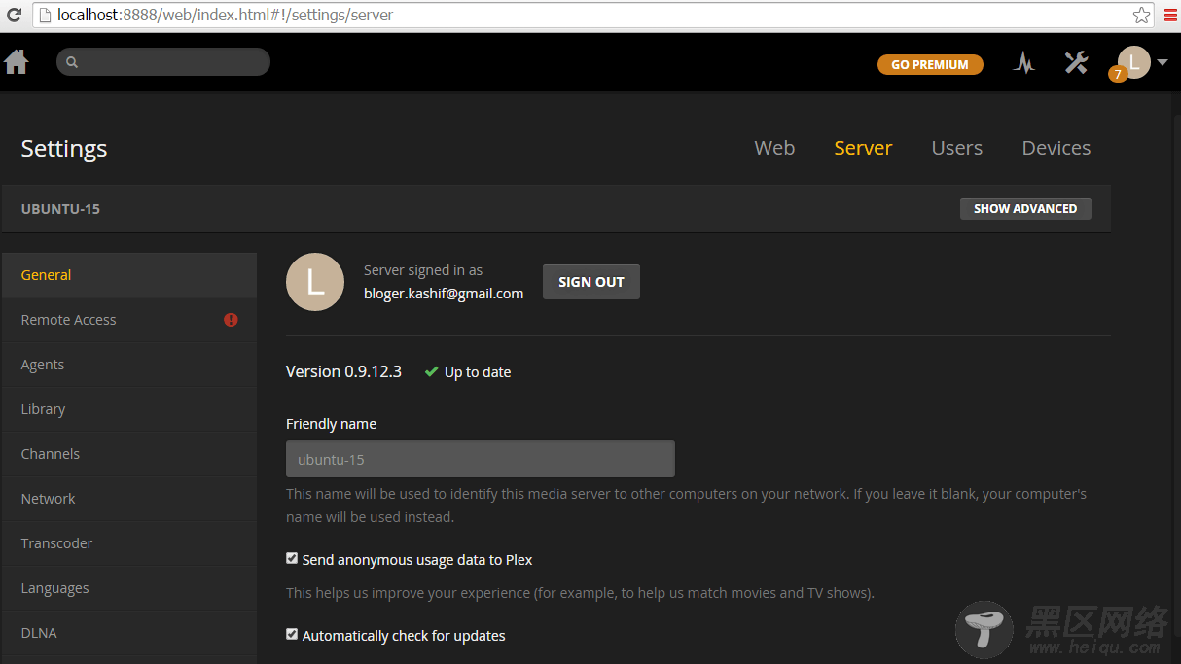Select the Server settings tab
The image size is (1181, 664).
863,148
